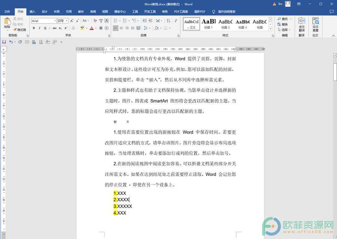This screenshot has width=337, height=239.
Task: Switch to the Layout (布局) tab
Action: coord(57,12)
